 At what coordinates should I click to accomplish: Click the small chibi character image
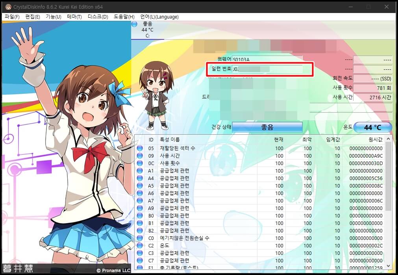click(156, 95)
